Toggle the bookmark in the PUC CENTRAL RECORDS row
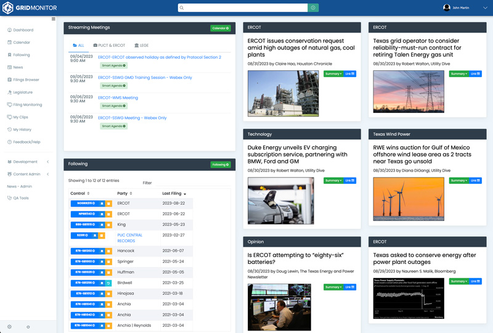This screenshot has height=333, width=493. (95, 236)
